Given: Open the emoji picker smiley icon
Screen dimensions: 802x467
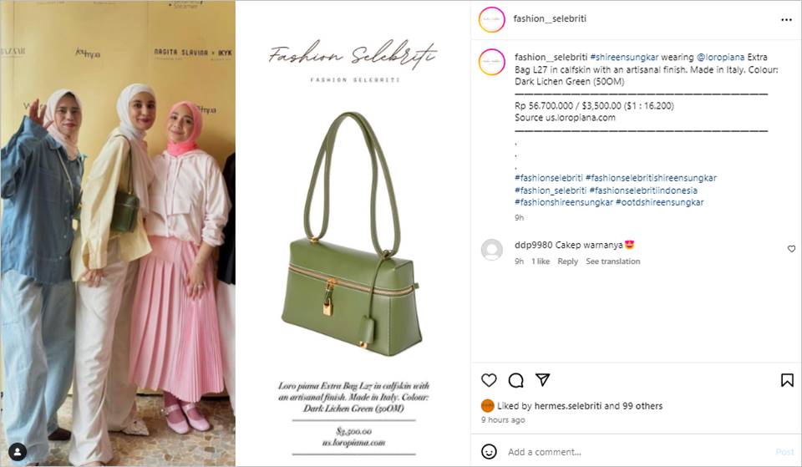Looking at the screenshot, I should 489,452.
